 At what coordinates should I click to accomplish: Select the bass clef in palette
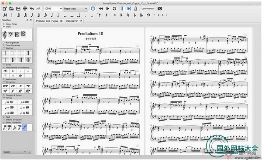click(x=10, y=35)
